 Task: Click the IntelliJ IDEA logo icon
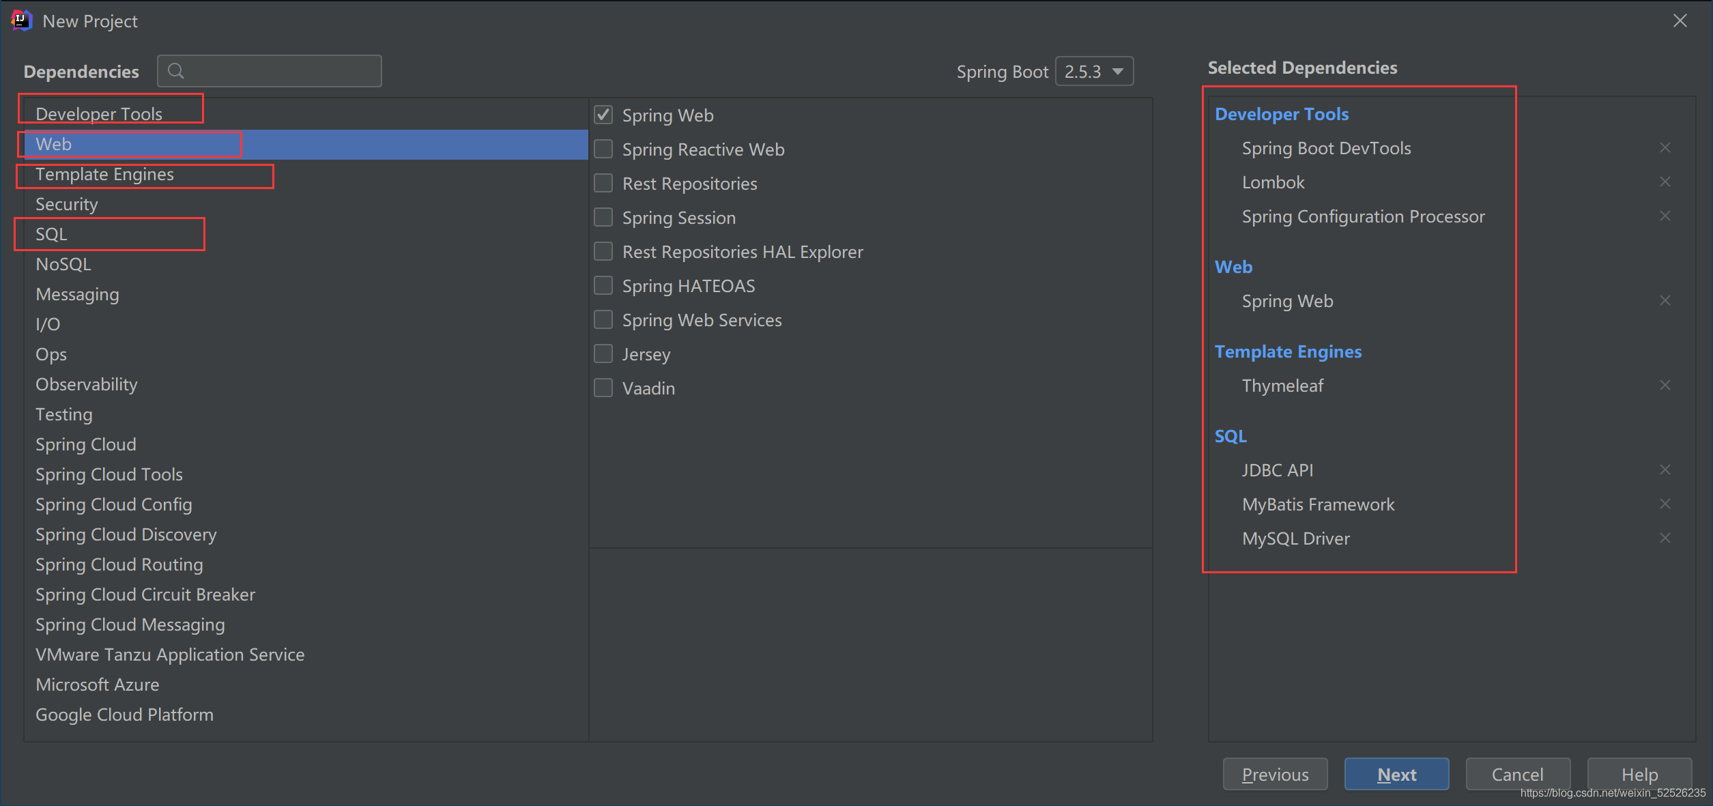point(21,20)
